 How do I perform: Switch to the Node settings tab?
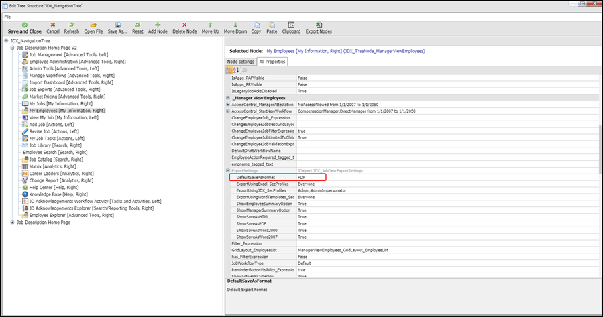(x=241, y=62)
